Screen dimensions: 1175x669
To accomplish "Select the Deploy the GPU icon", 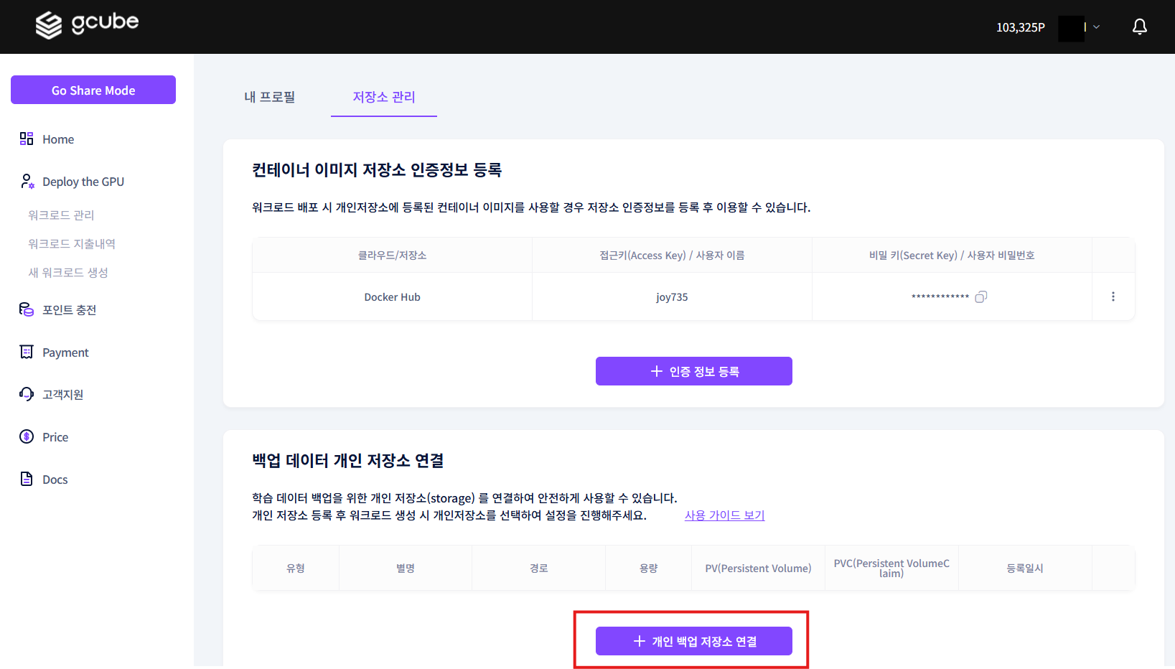I will click(x=26, y=181).
